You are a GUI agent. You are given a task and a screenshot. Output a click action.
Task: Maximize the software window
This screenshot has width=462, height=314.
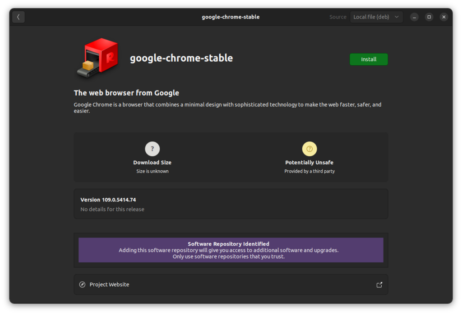click(x=429, y=17)
